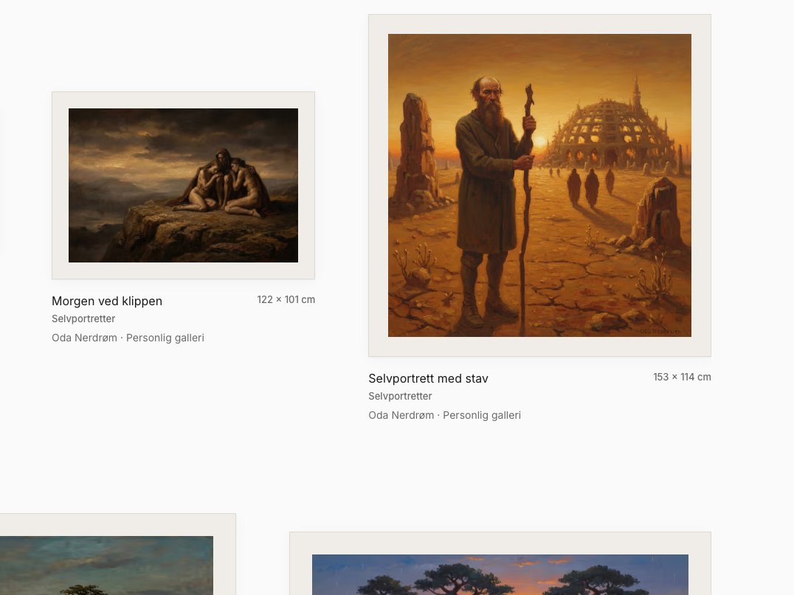Select 'Selvportretter' under Morgen ved klippen
Viewport: 794px width, 595px height.
click(x=83, y=319)
